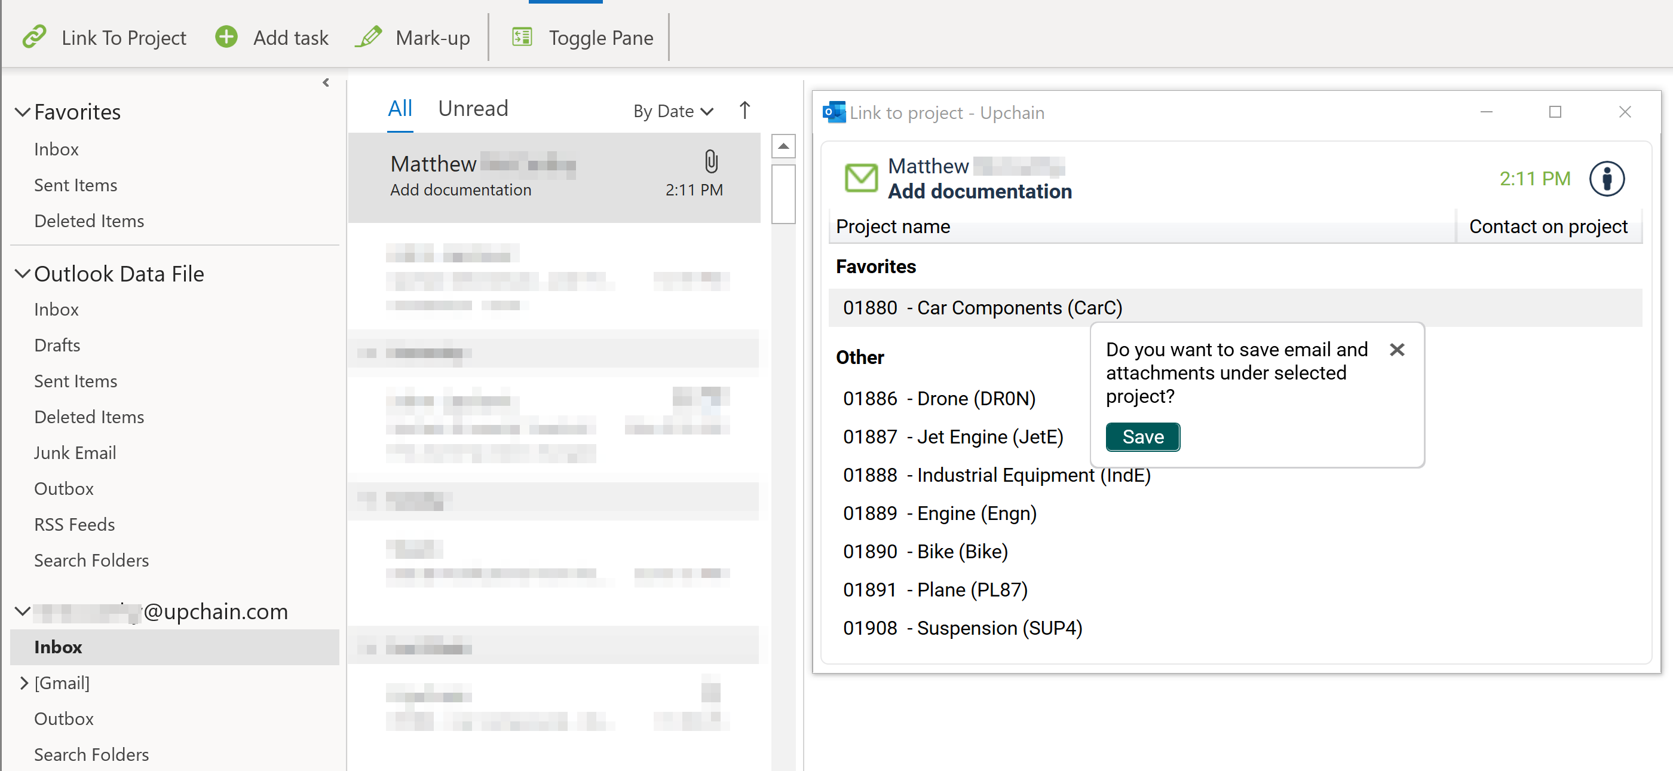
Task: Switch to the All mail tab
Action: click(399, 108)
